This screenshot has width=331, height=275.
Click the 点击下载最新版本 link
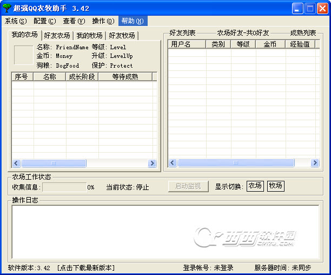click(x=86, y=268)
